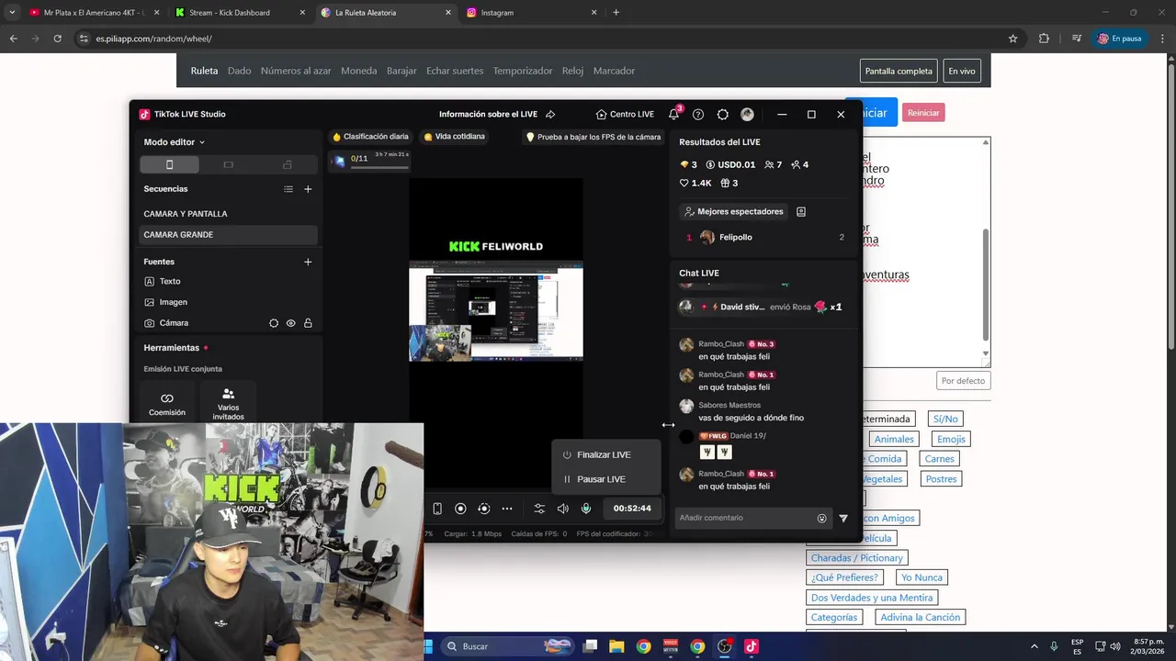The width and height of the screenshot is (1176, 661).
Task: Click share arrow next to Información sobre el LIVE
Action: (x=550, y=115)
